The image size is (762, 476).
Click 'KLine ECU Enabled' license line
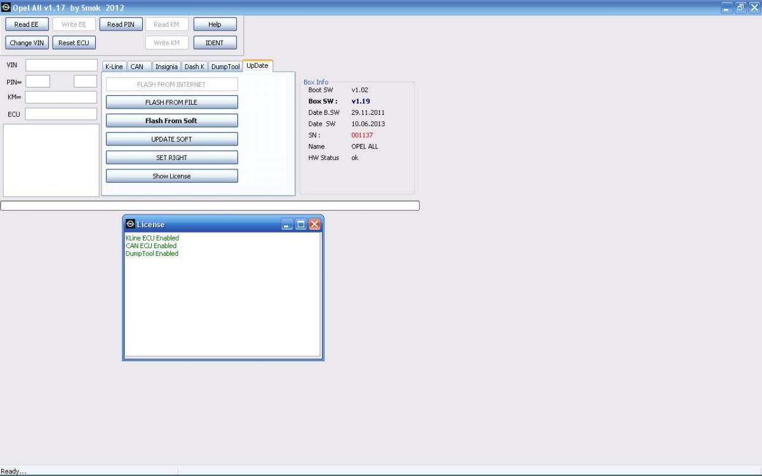pos(152,238)
